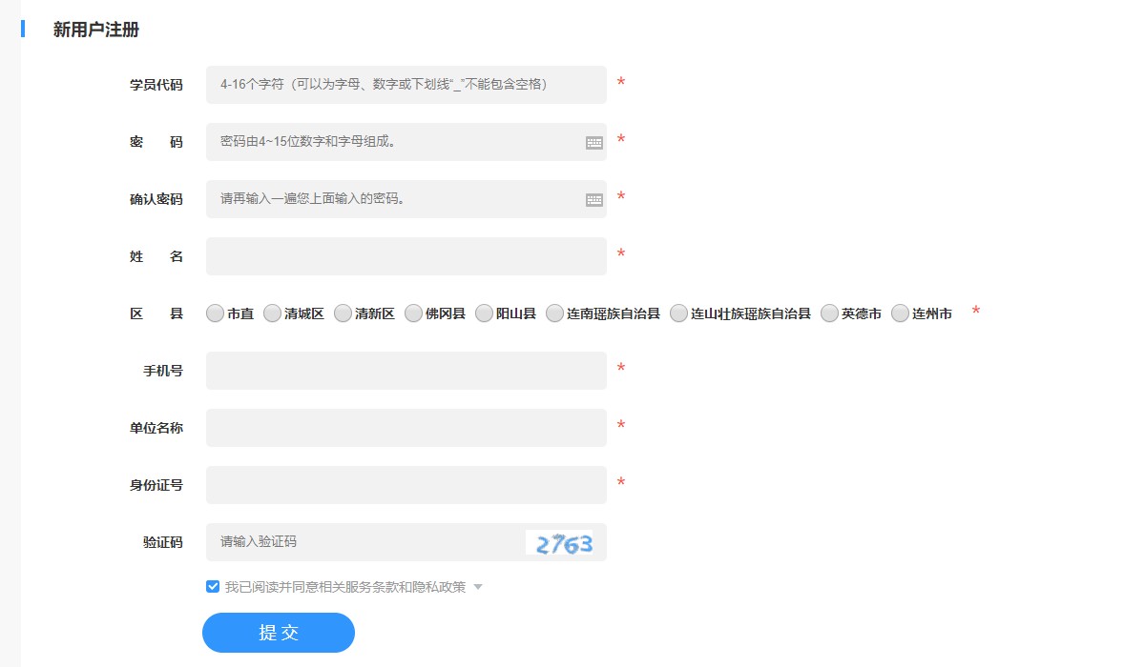Viewport: 1145px width, 667px height.
Task: Select the 连山壮族瑶族自治县 option
Action: coord(678,313)
